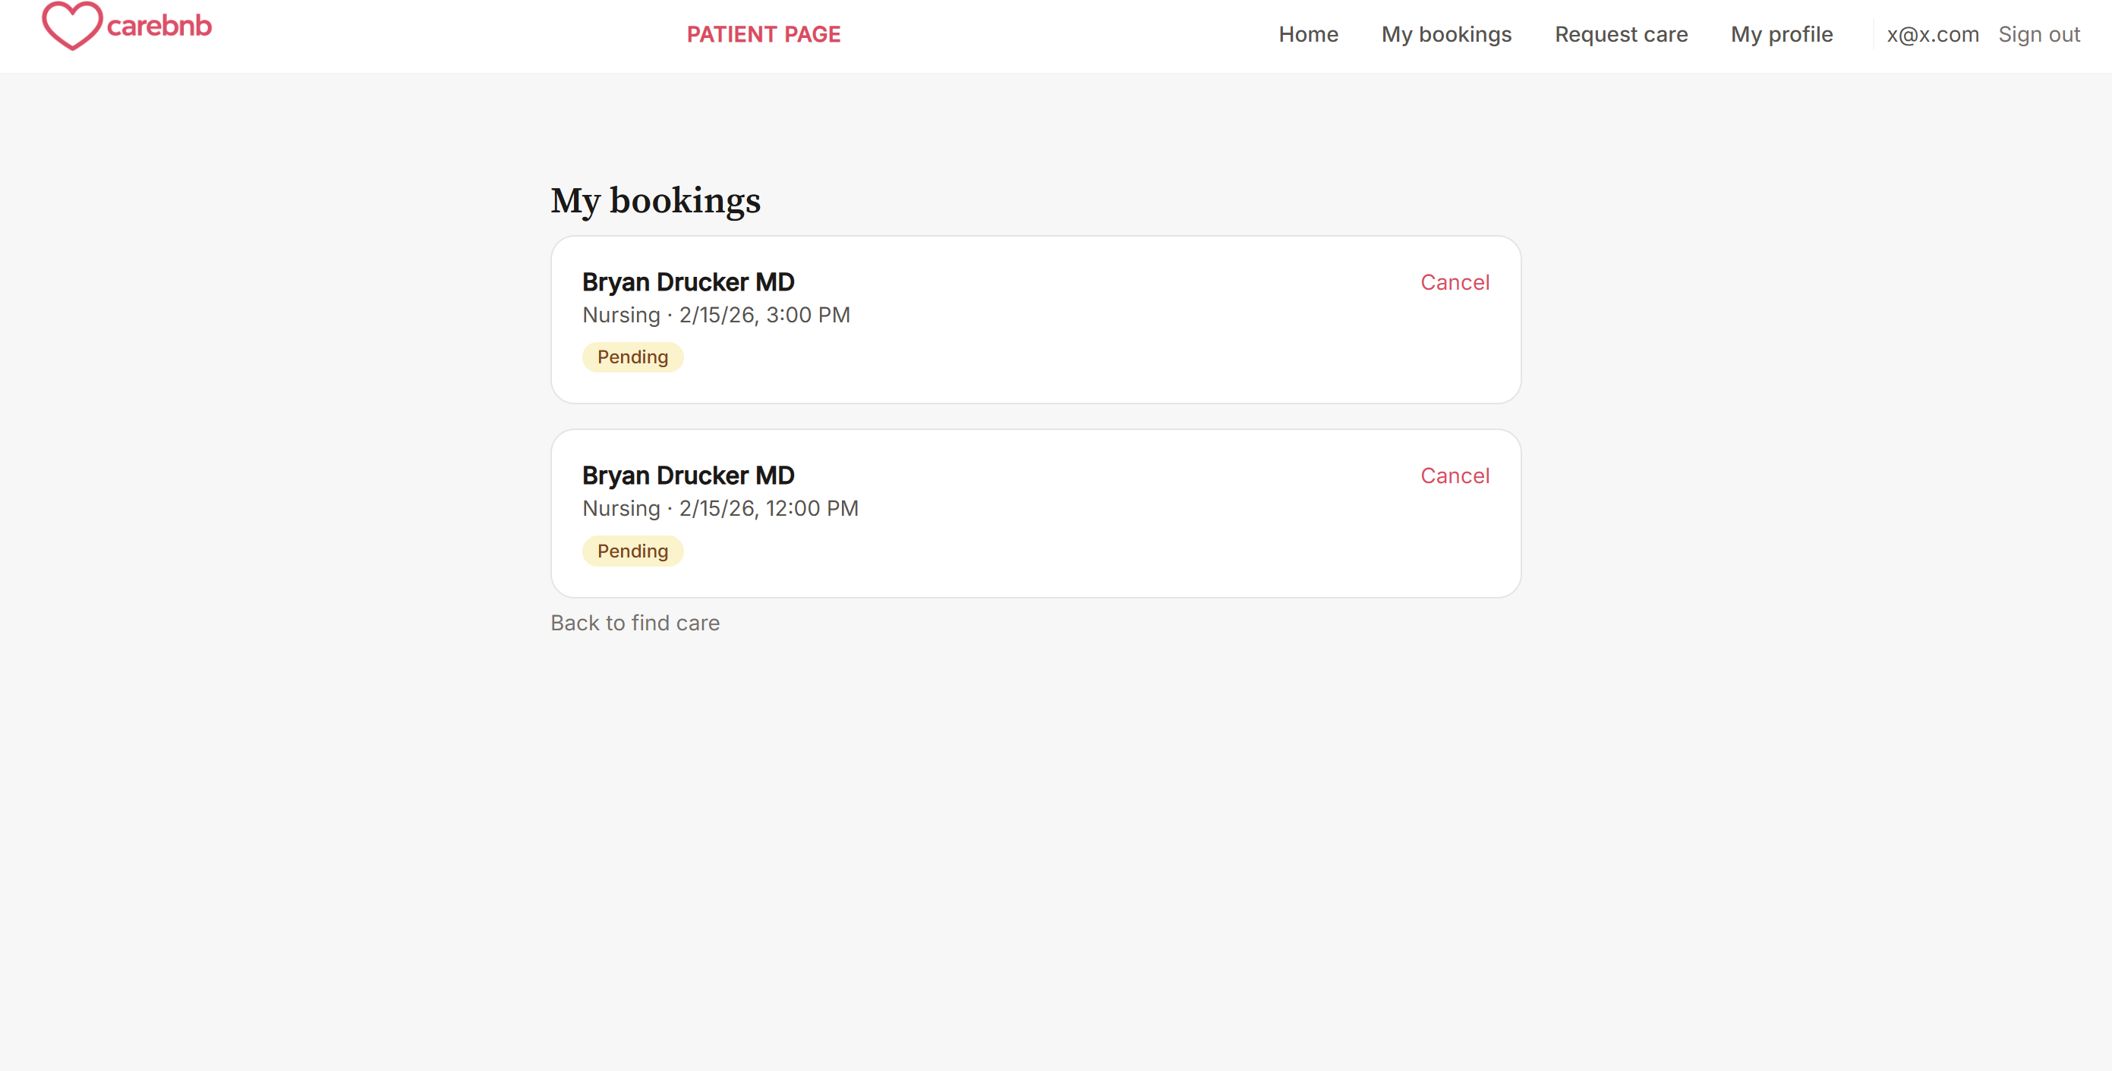Click the Nursing 2/15/26, 3:00 PM details
This screenshot has height=1071, width=2112.
click(x=716, y=315)
